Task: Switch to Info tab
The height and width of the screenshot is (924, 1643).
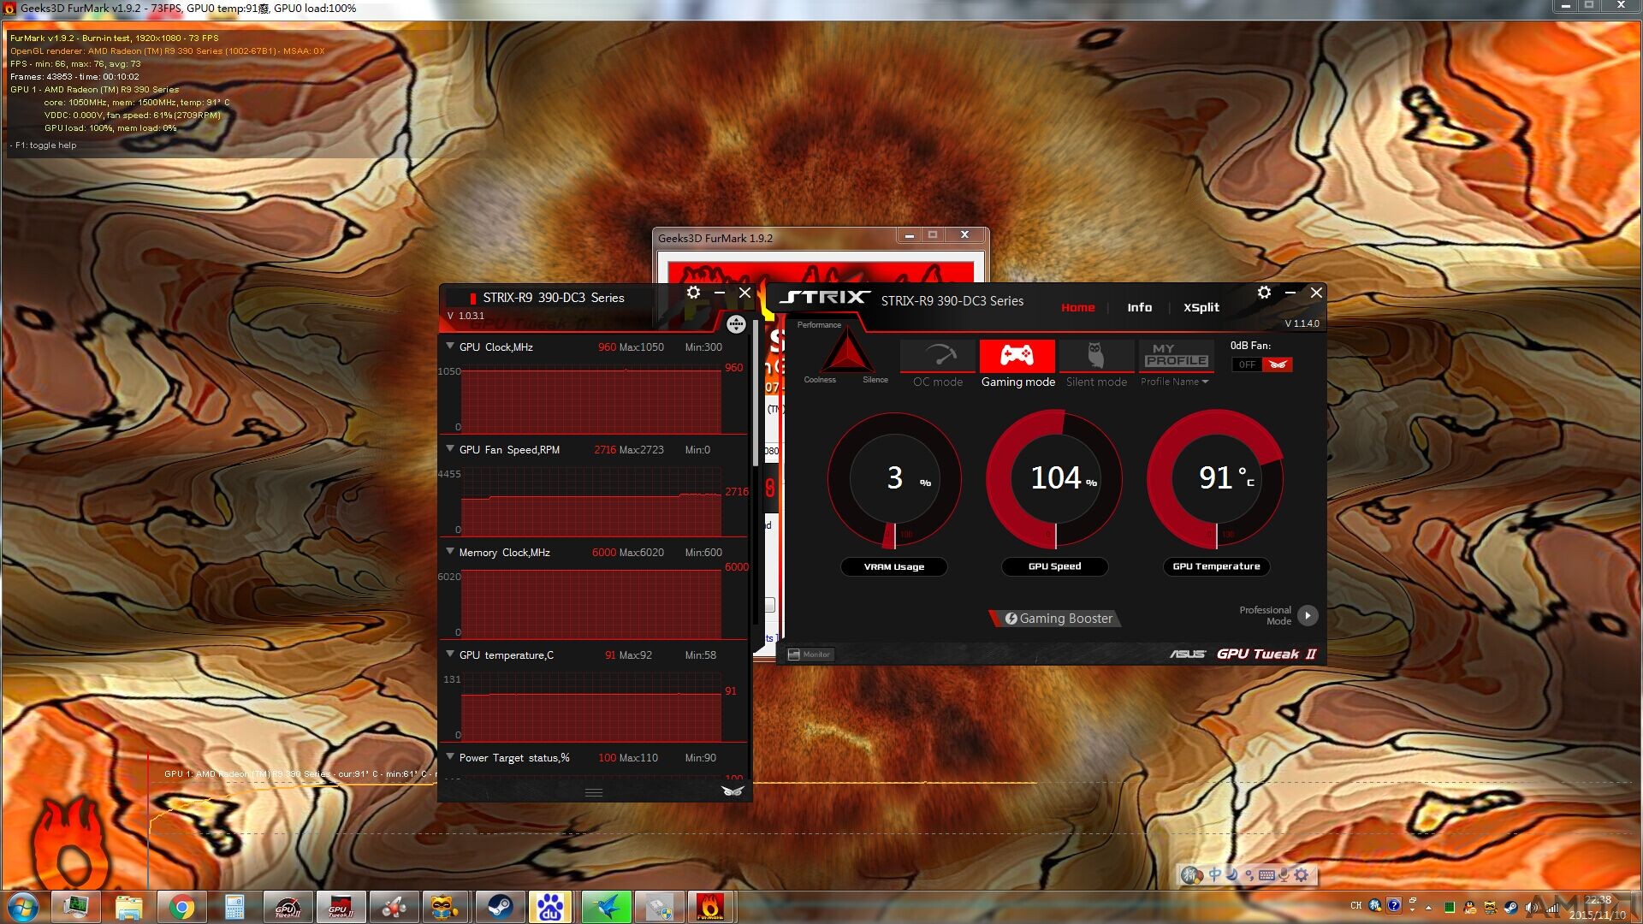Action: (1139, 307)
